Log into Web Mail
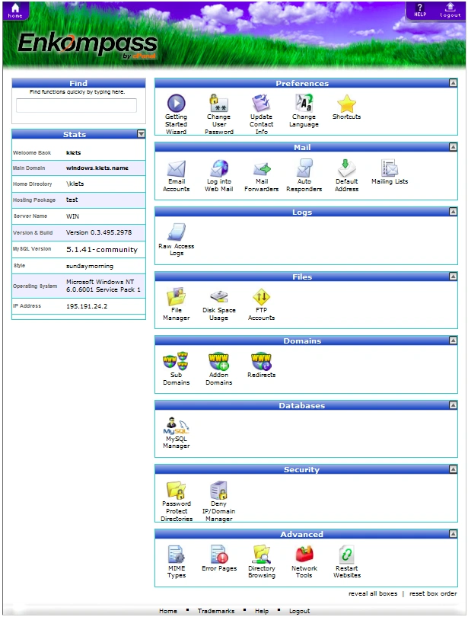The height and width of the screenshot is (617, 468). point(219,175)
